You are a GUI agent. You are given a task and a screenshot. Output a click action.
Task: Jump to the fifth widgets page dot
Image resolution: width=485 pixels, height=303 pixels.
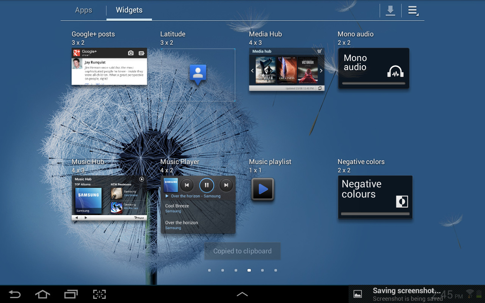[262, 270]
